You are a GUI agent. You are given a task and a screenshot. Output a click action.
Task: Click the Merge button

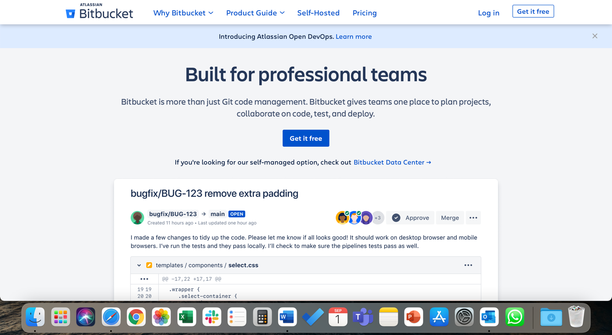pyautogui.click(x=450, y=217)
